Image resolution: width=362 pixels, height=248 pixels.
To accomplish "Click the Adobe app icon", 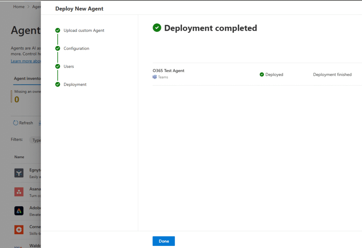I will point(19,211).
